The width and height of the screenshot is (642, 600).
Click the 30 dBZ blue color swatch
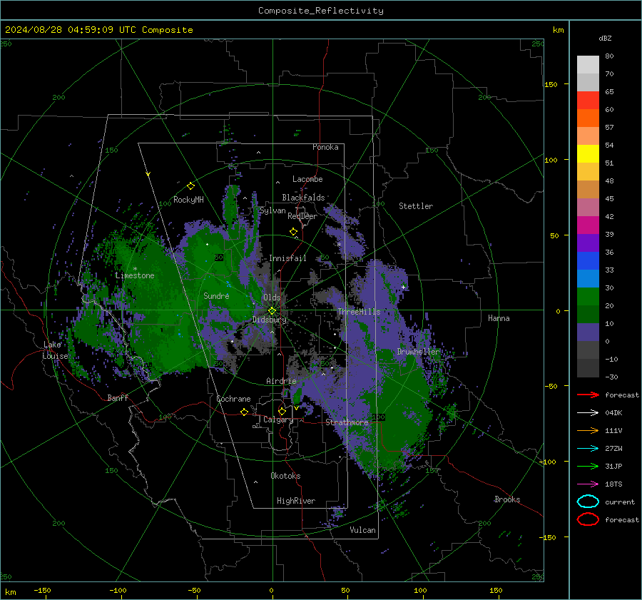[x=588, y=278]
